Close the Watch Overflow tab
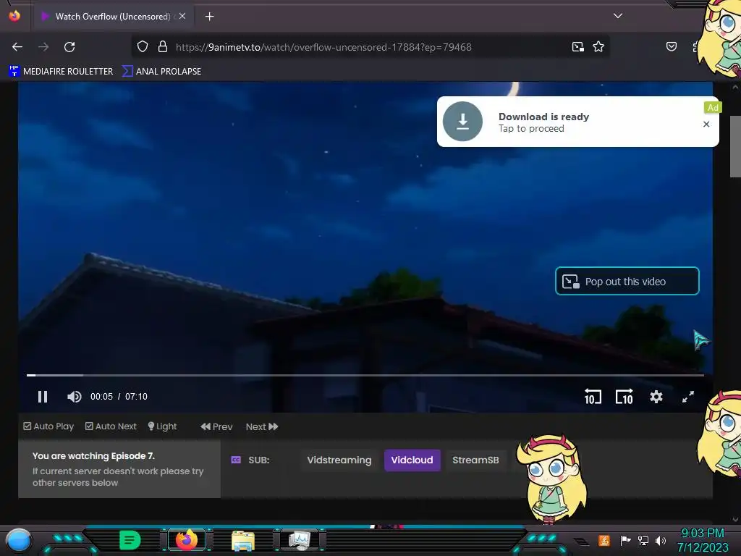Screen dimensions: 741x556 182,16
